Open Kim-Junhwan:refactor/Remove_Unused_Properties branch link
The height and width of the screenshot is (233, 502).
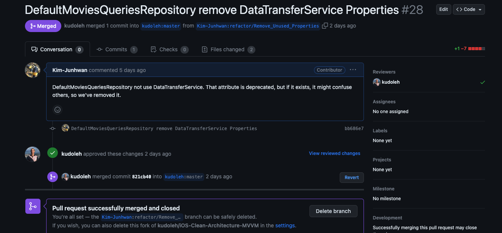[x=258, y=26]
